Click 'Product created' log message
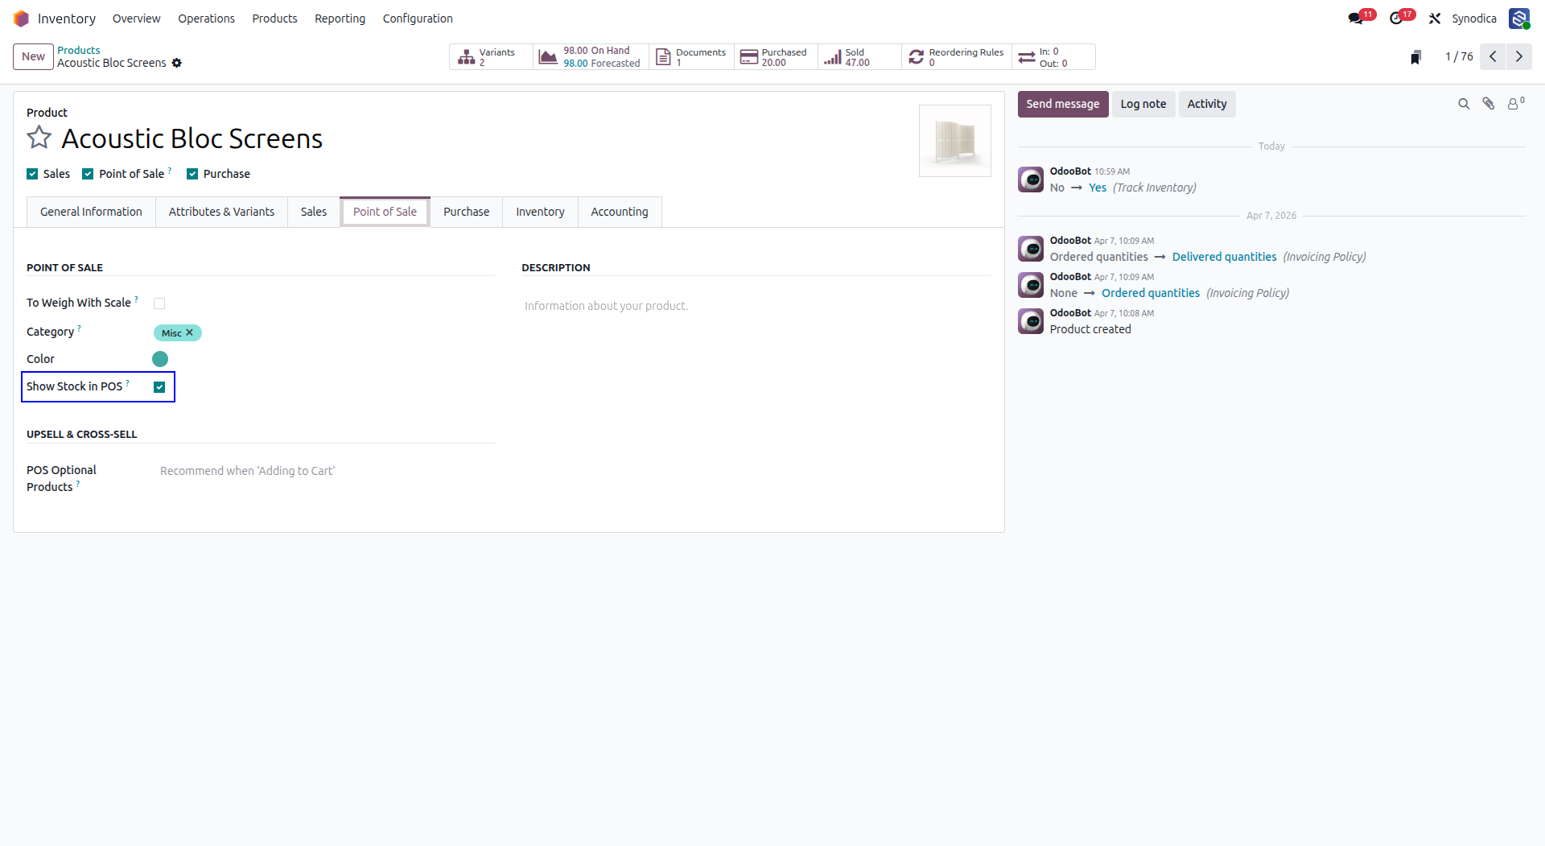 point(1090,329)
